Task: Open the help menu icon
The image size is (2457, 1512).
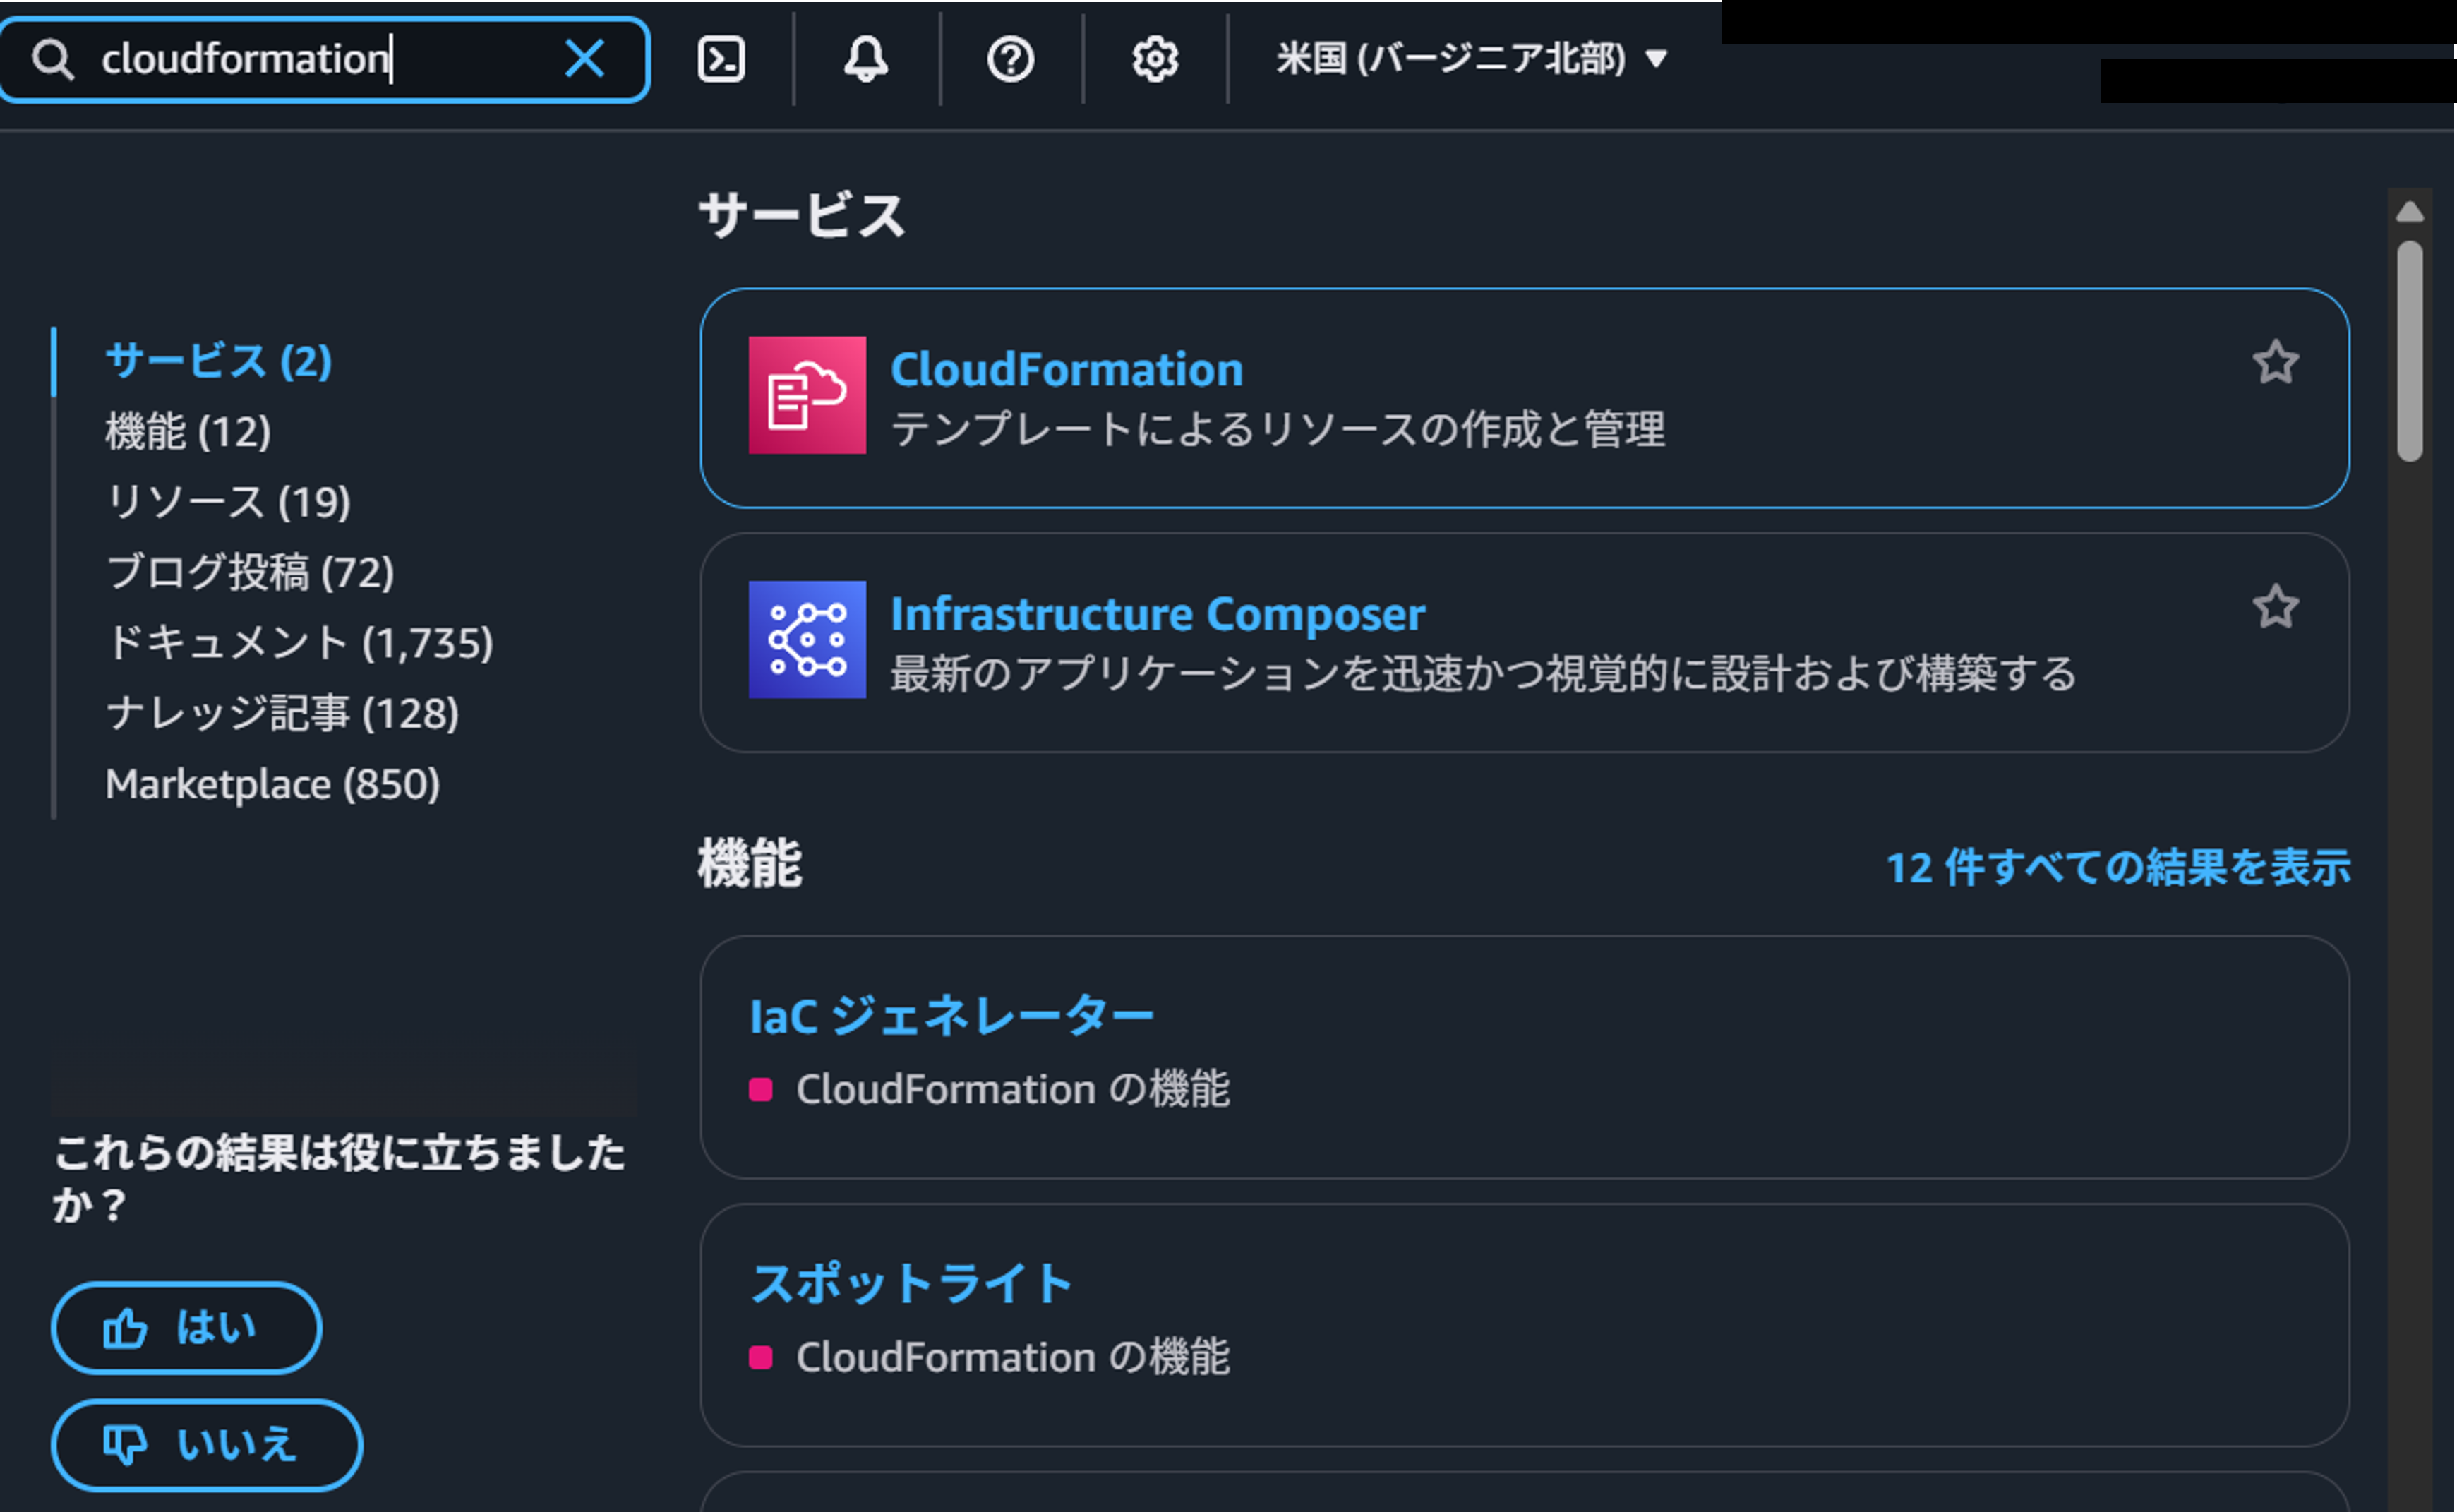Action: point(1011,60)
